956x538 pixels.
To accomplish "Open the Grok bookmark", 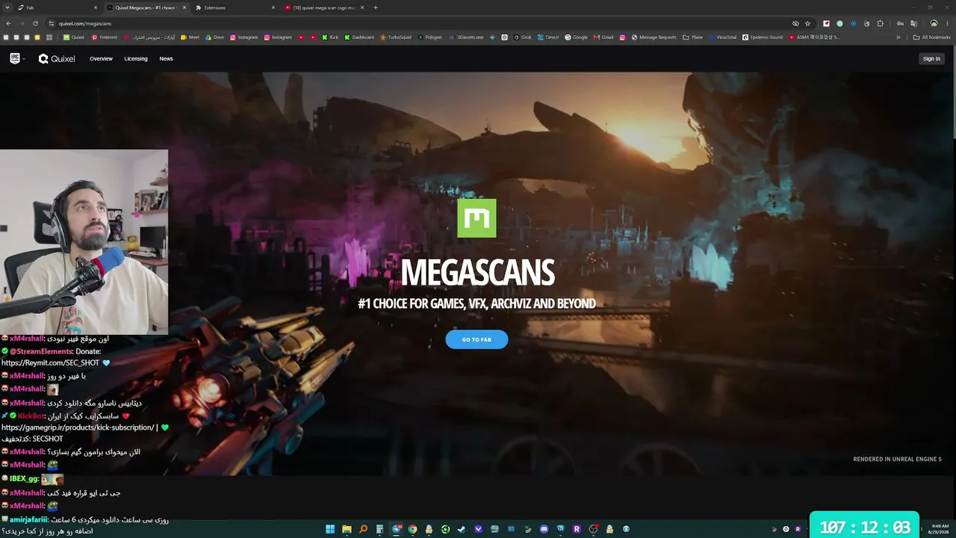I will (x=521, y=37).
